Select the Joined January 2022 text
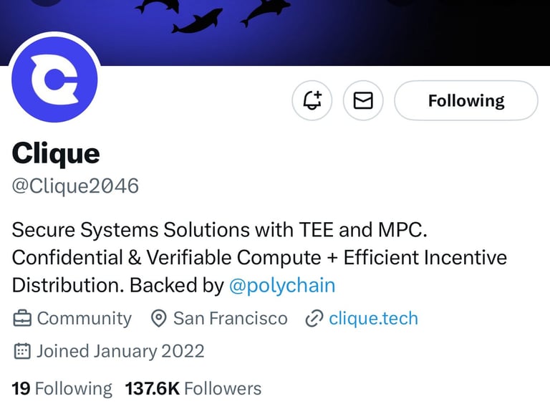550x404 pixels. (120, 351)
